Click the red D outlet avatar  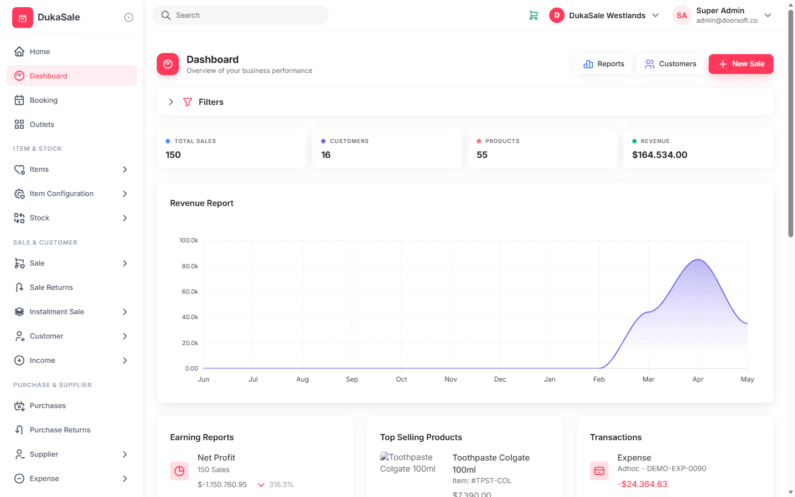click(x=557, y=15)
